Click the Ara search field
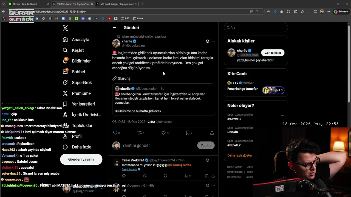 point(256,27)
